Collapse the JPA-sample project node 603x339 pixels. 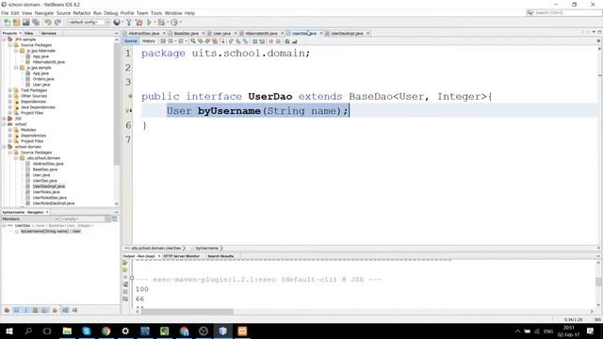coord(4,40)
